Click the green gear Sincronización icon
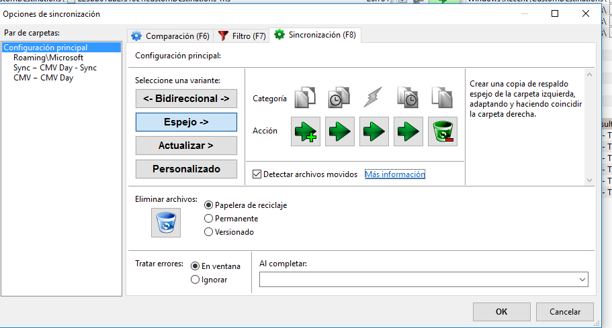This screenshot has height=328, width=612. click(x=279, y=35)
